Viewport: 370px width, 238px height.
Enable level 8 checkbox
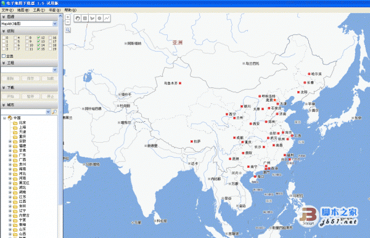[x=27, y=38]
